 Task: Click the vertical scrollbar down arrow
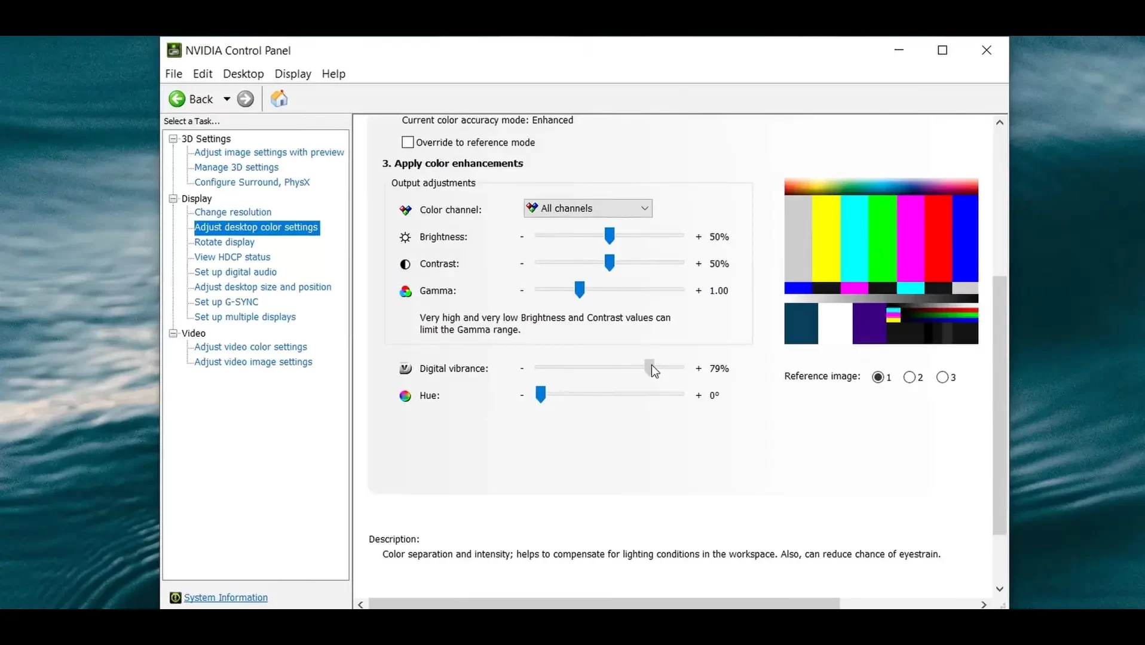coord(1000,589)
